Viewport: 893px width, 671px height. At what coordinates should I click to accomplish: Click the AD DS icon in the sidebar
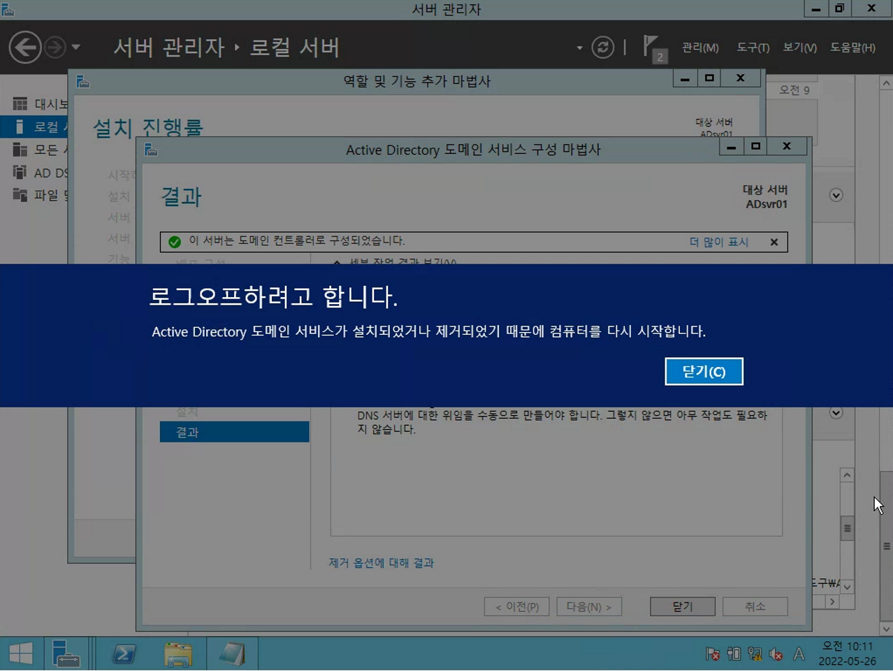click(20, 172)
